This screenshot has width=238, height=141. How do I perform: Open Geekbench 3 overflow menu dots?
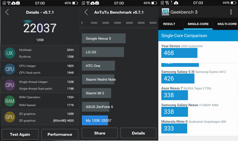point(231,12)
